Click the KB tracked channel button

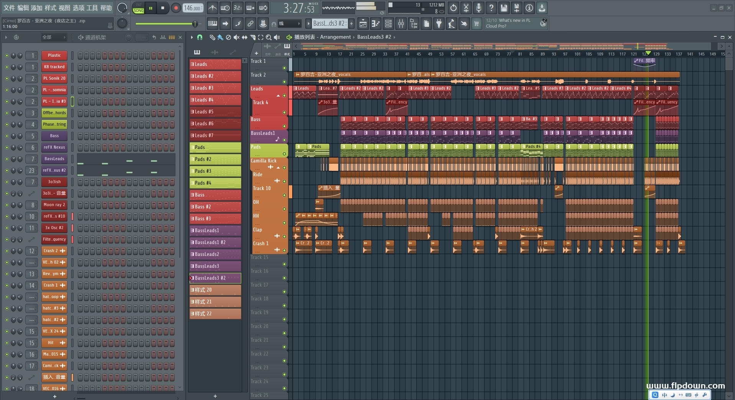tap(54, 67)
